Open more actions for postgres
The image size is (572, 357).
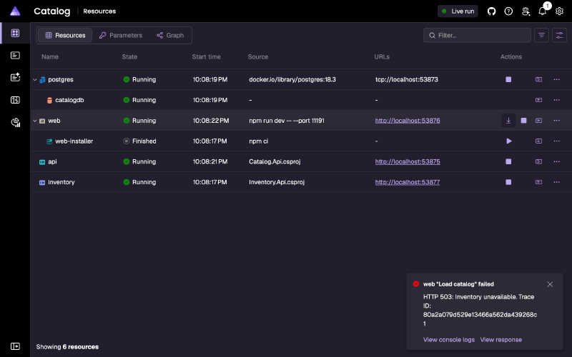[x=557, y=79]
